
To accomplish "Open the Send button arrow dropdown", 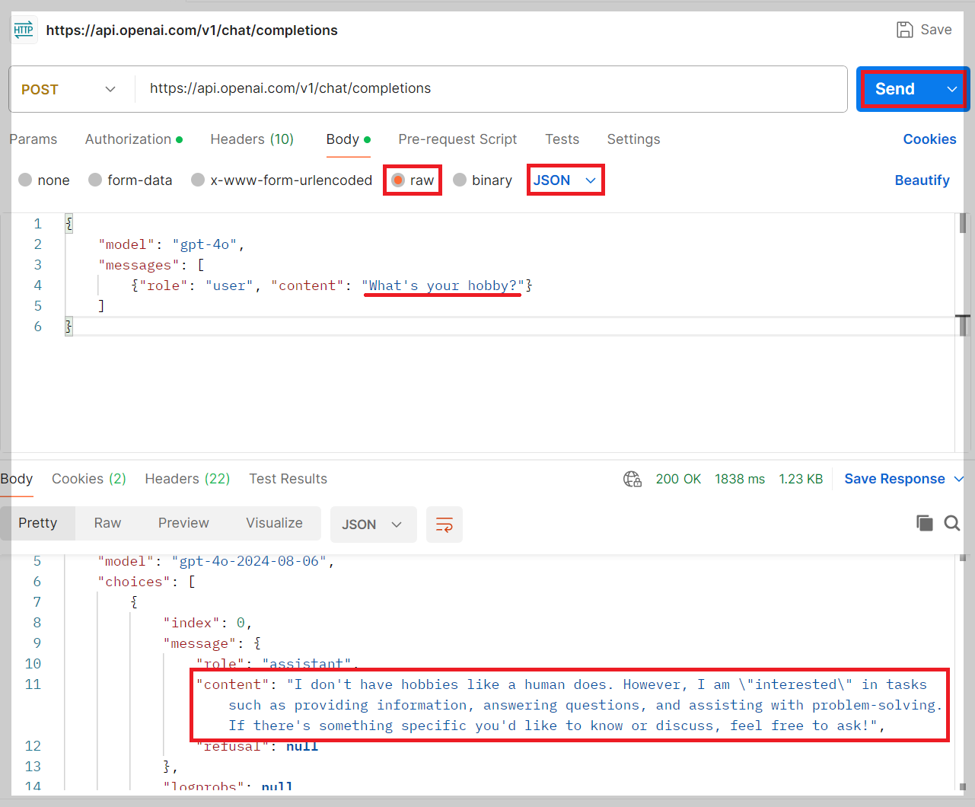I will tap(951, 89).
